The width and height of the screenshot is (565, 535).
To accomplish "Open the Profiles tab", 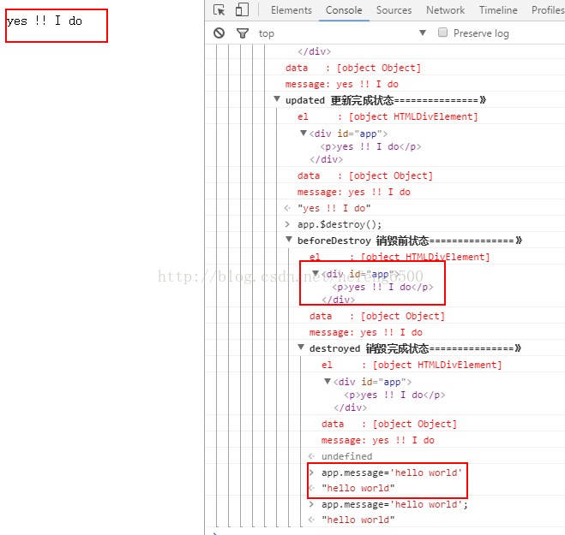I will [x=548, y=10].
